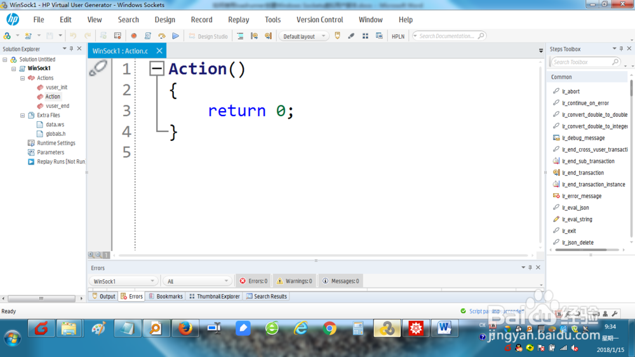This screenshot has width=635, height=357.
Task: Switch to the Search Results tab
Action: pyautogui.click(x=267, y=296)
